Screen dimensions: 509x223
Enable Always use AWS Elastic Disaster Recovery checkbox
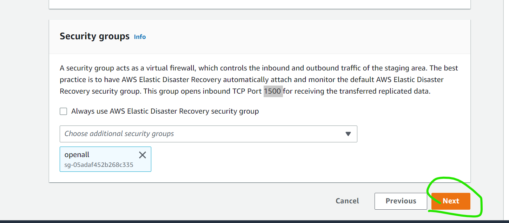tap(64, 111)
